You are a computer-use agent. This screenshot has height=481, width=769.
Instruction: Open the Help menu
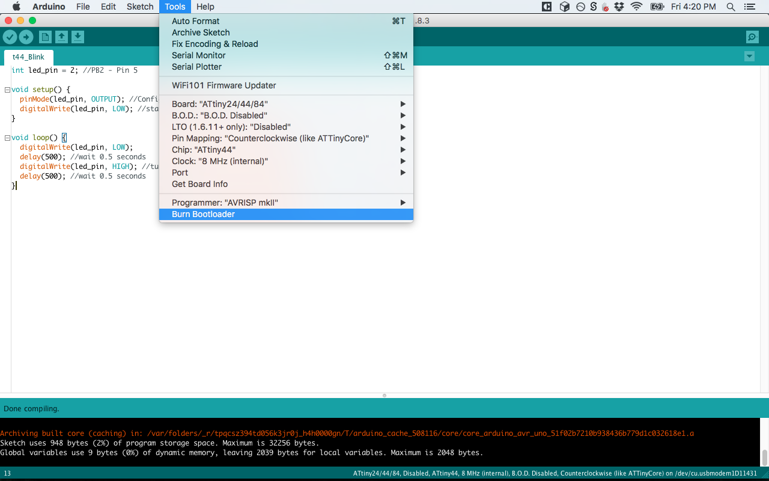205,7
